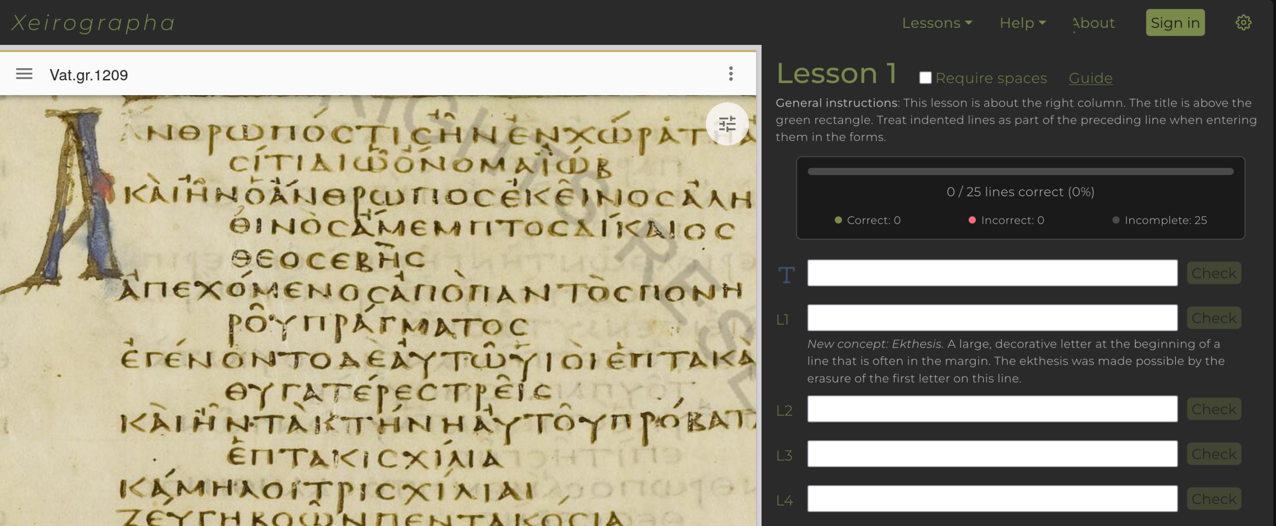
Task: Focus the L4 line input field
Action: point(992,499)
